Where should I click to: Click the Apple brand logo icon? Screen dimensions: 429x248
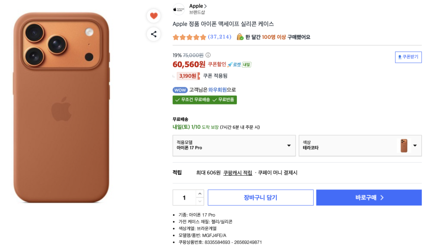178,9
